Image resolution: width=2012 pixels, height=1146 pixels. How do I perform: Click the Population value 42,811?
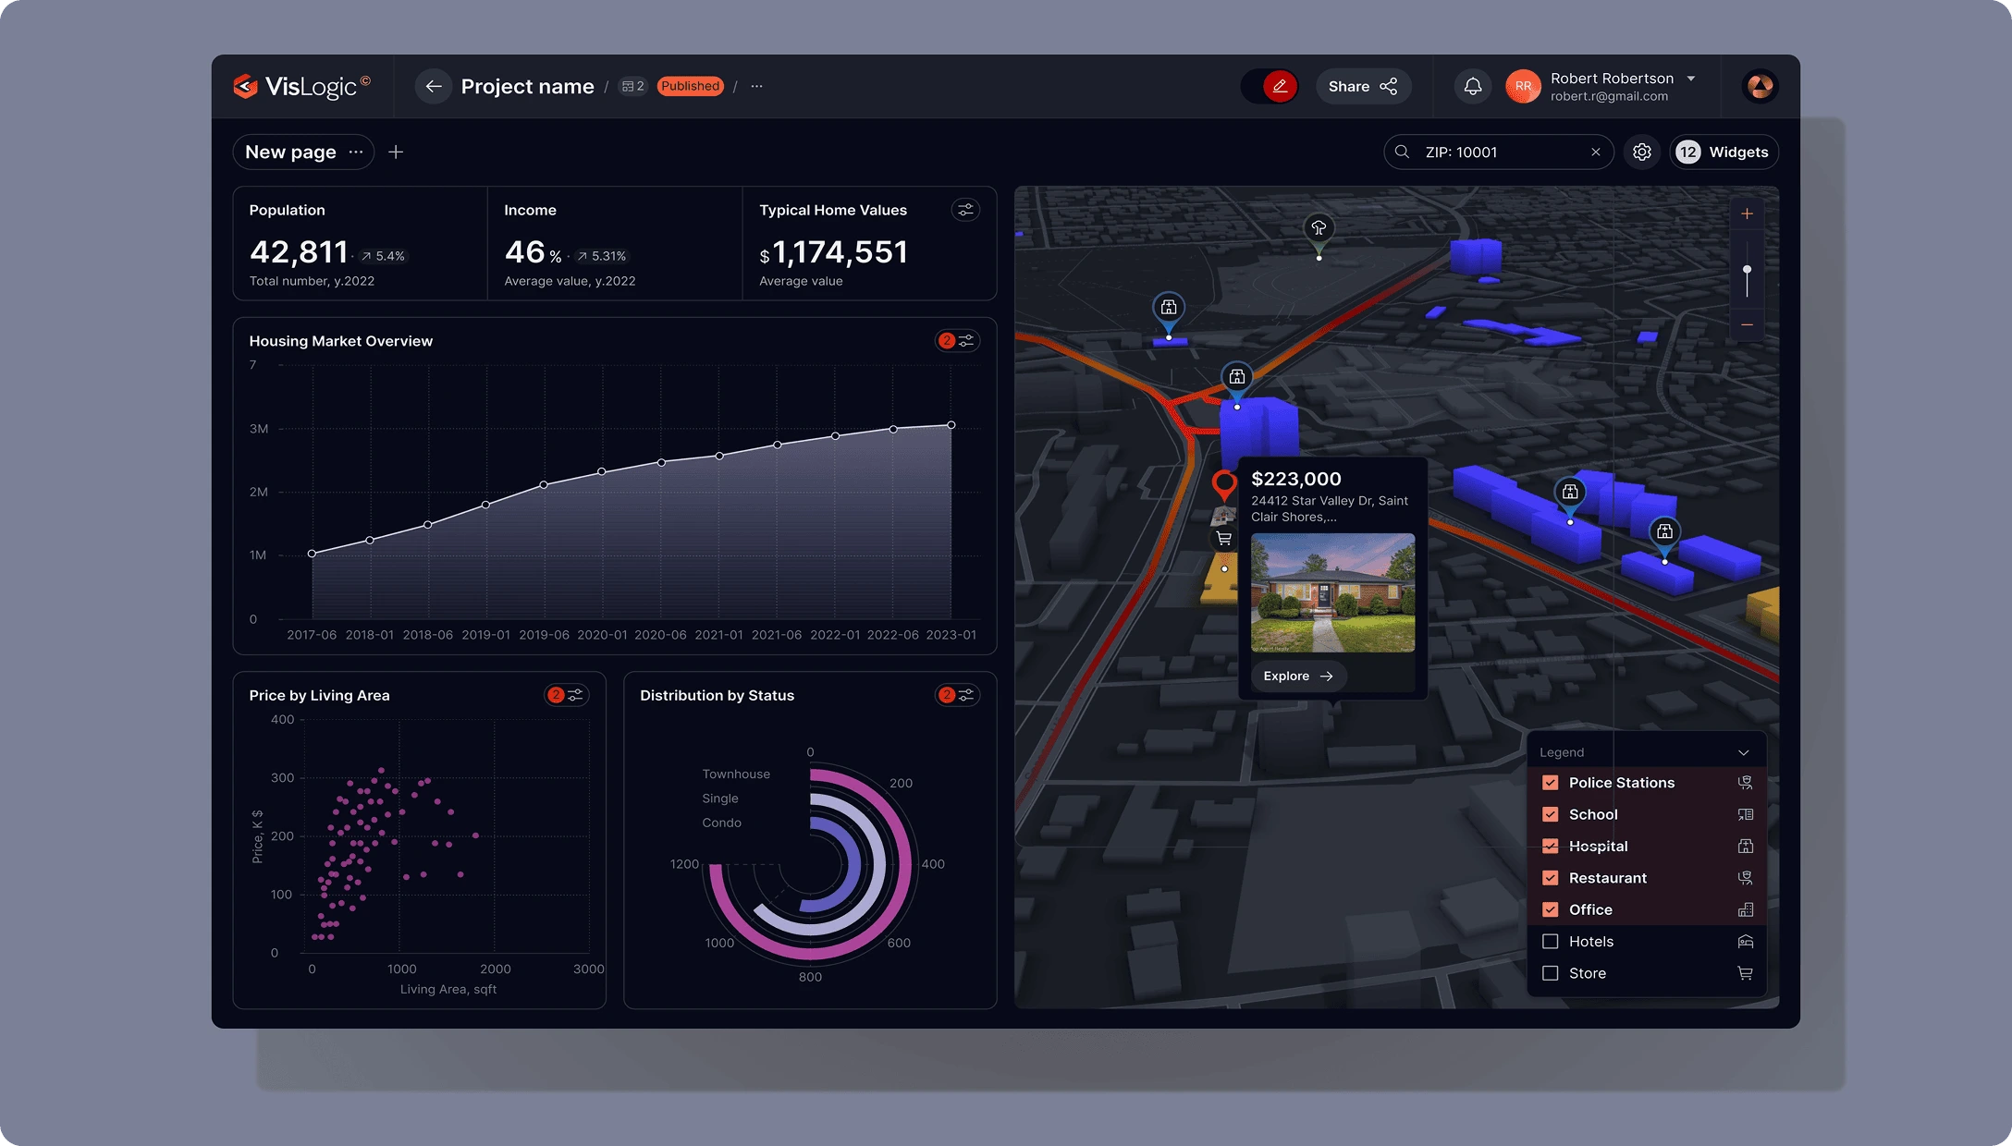(x=299, y=251)
